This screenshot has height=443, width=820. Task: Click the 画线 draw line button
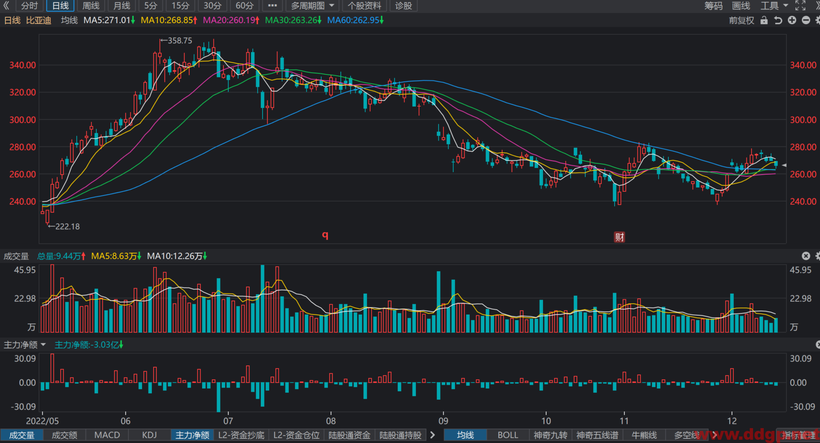(741, 6)
